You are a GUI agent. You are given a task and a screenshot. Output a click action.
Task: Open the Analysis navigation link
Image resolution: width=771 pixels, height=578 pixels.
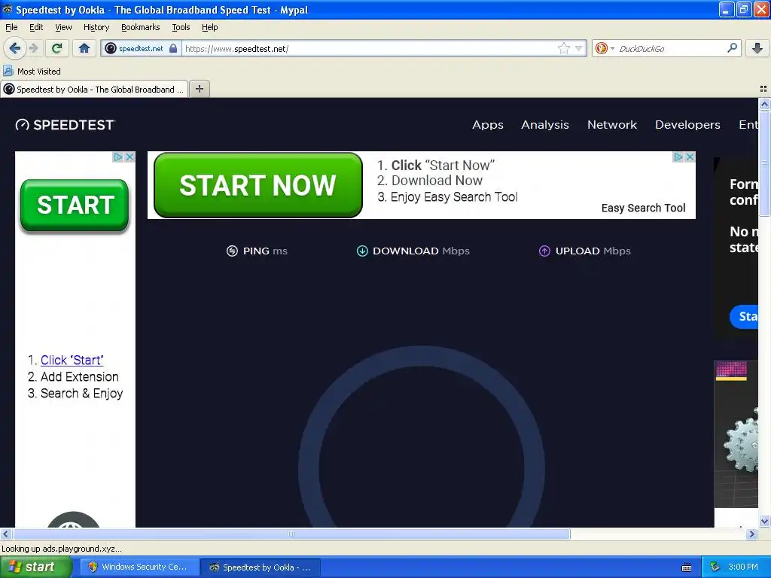(545, 125)
